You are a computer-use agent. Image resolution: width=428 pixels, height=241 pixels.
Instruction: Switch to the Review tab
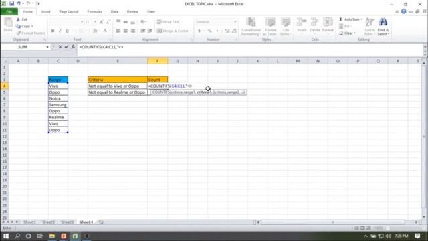pos(132,11)
